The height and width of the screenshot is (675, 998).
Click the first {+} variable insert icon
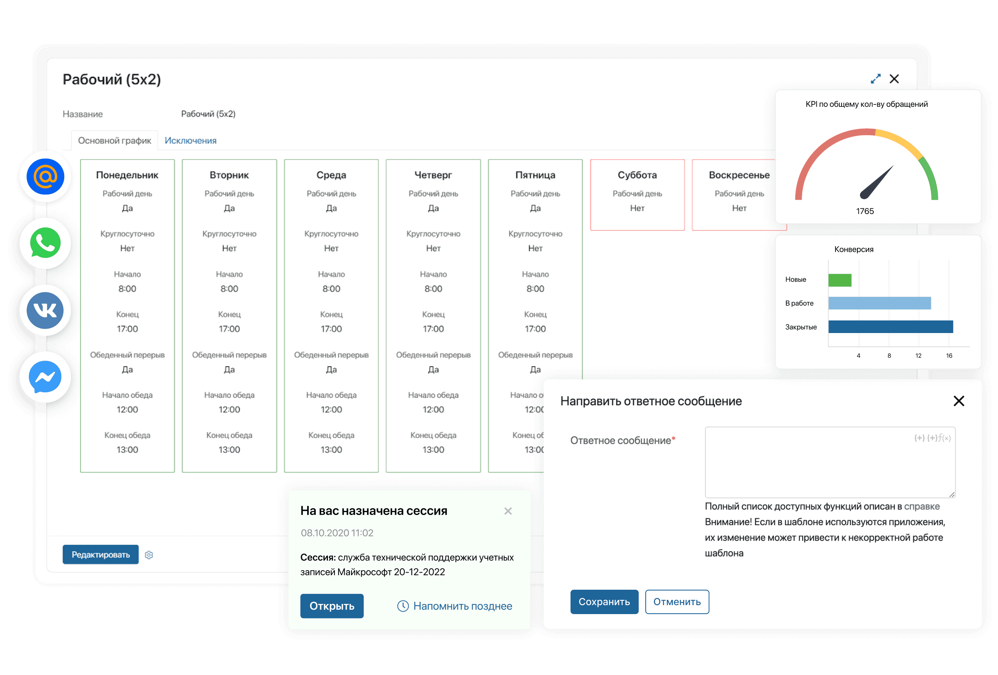click(920, 438)
